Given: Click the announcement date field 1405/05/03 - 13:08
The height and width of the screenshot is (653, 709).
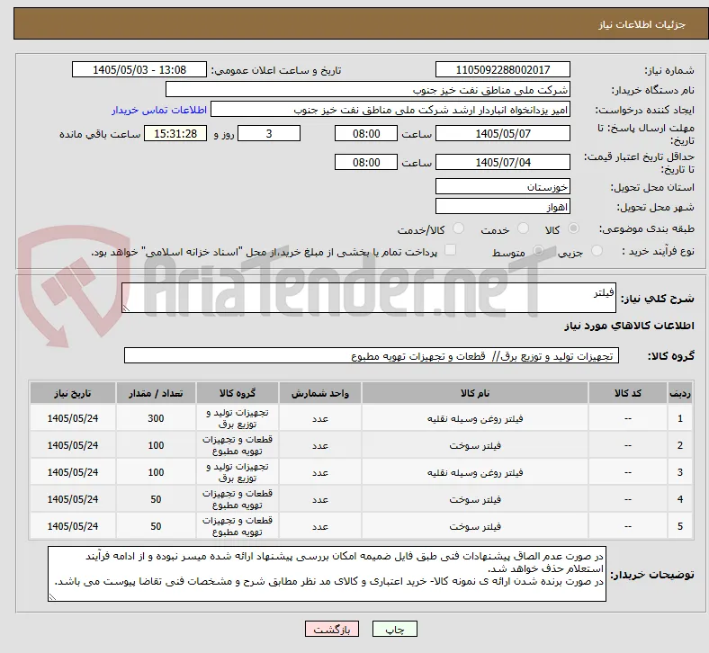Looking at the screenshot, I should pos(139,69).
